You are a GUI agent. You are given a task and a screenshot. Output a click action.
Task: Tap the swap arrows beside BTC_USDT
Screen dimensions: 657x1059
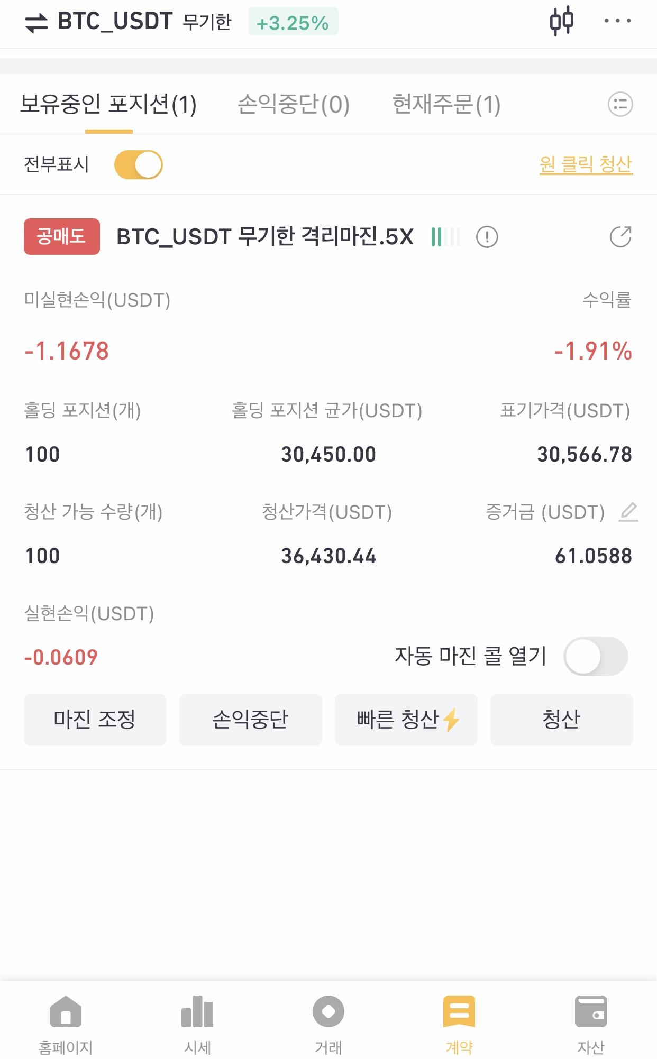tap(36, 23)
